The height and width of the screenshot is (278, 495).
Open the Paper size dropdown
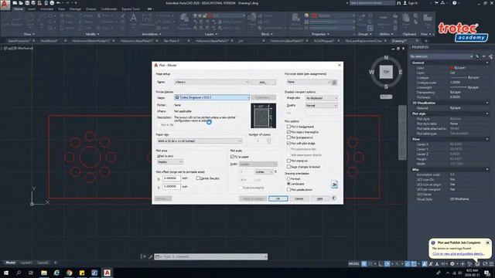(x=200, y=141)
